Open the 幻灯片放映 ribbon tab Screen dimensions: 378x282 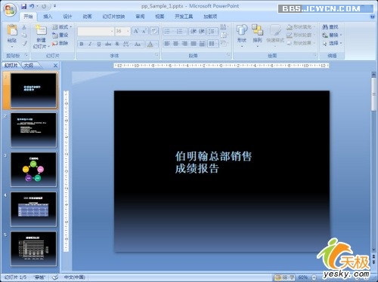pyautogui.click(x=113, y=17)
